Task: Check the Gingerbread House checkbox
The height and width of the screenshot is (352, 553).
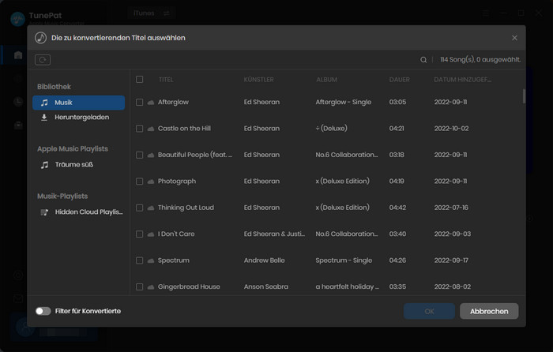Action: [x=139, y=286]
